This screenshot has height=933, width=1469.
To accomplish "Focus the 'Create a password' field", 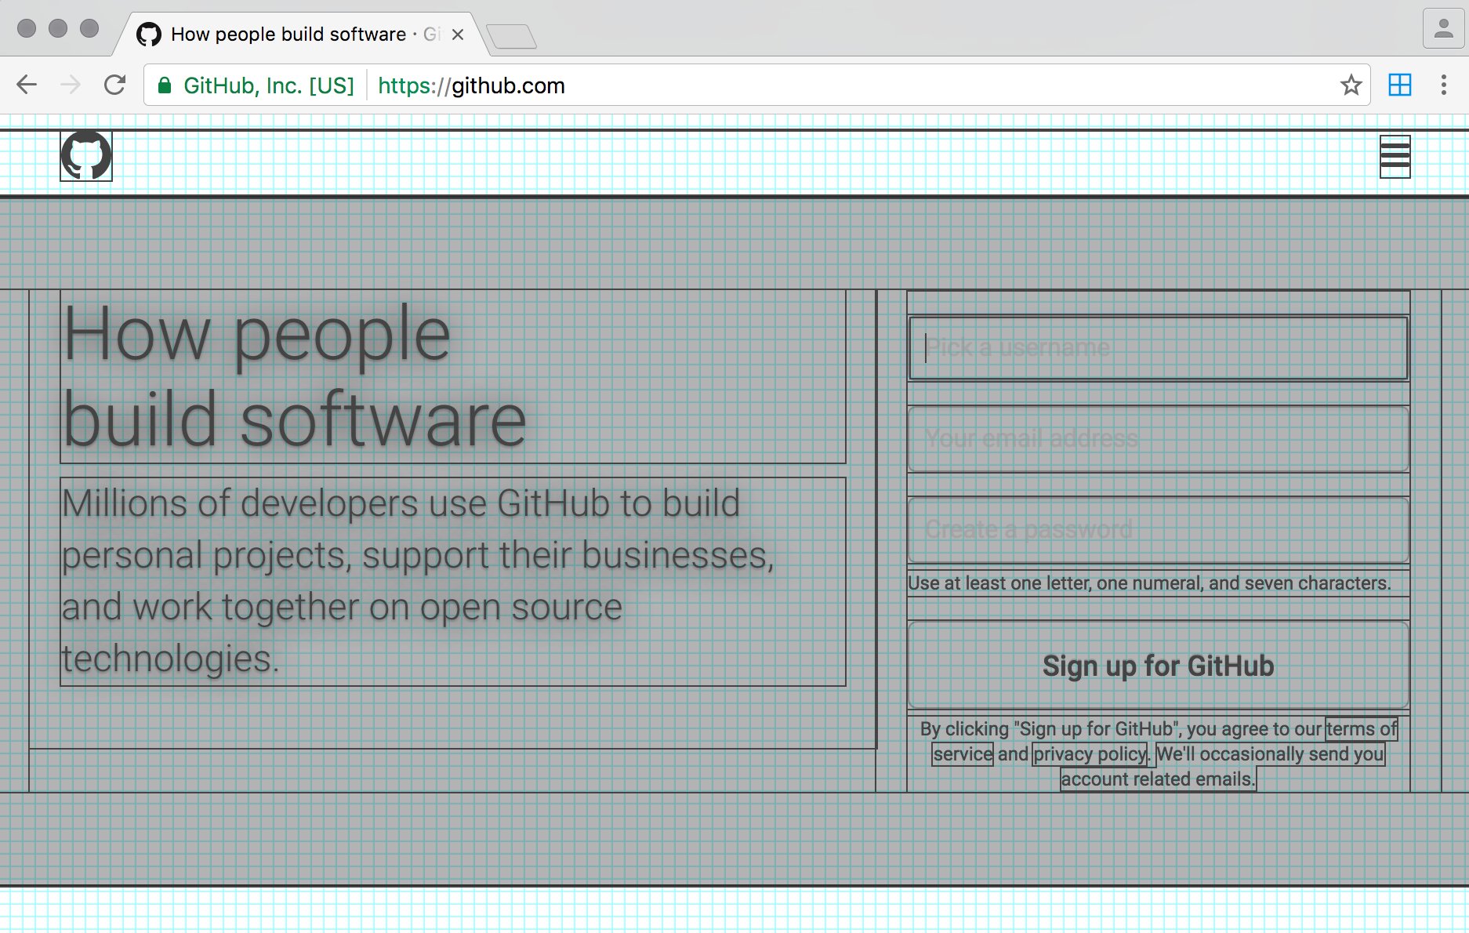I will click(1159, 530).
